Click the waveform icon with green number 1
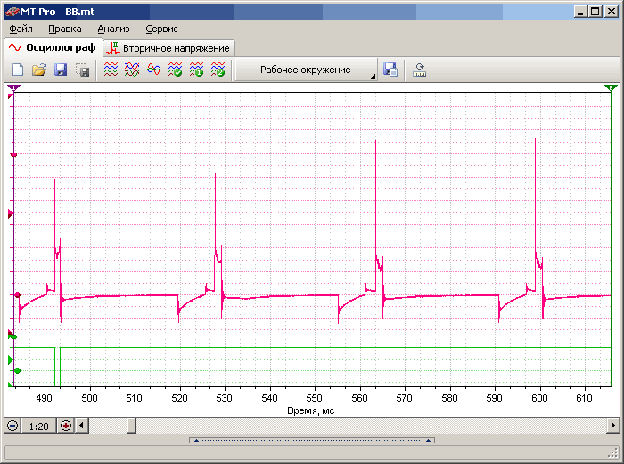 pyautogui.click(x=196, y=70)
